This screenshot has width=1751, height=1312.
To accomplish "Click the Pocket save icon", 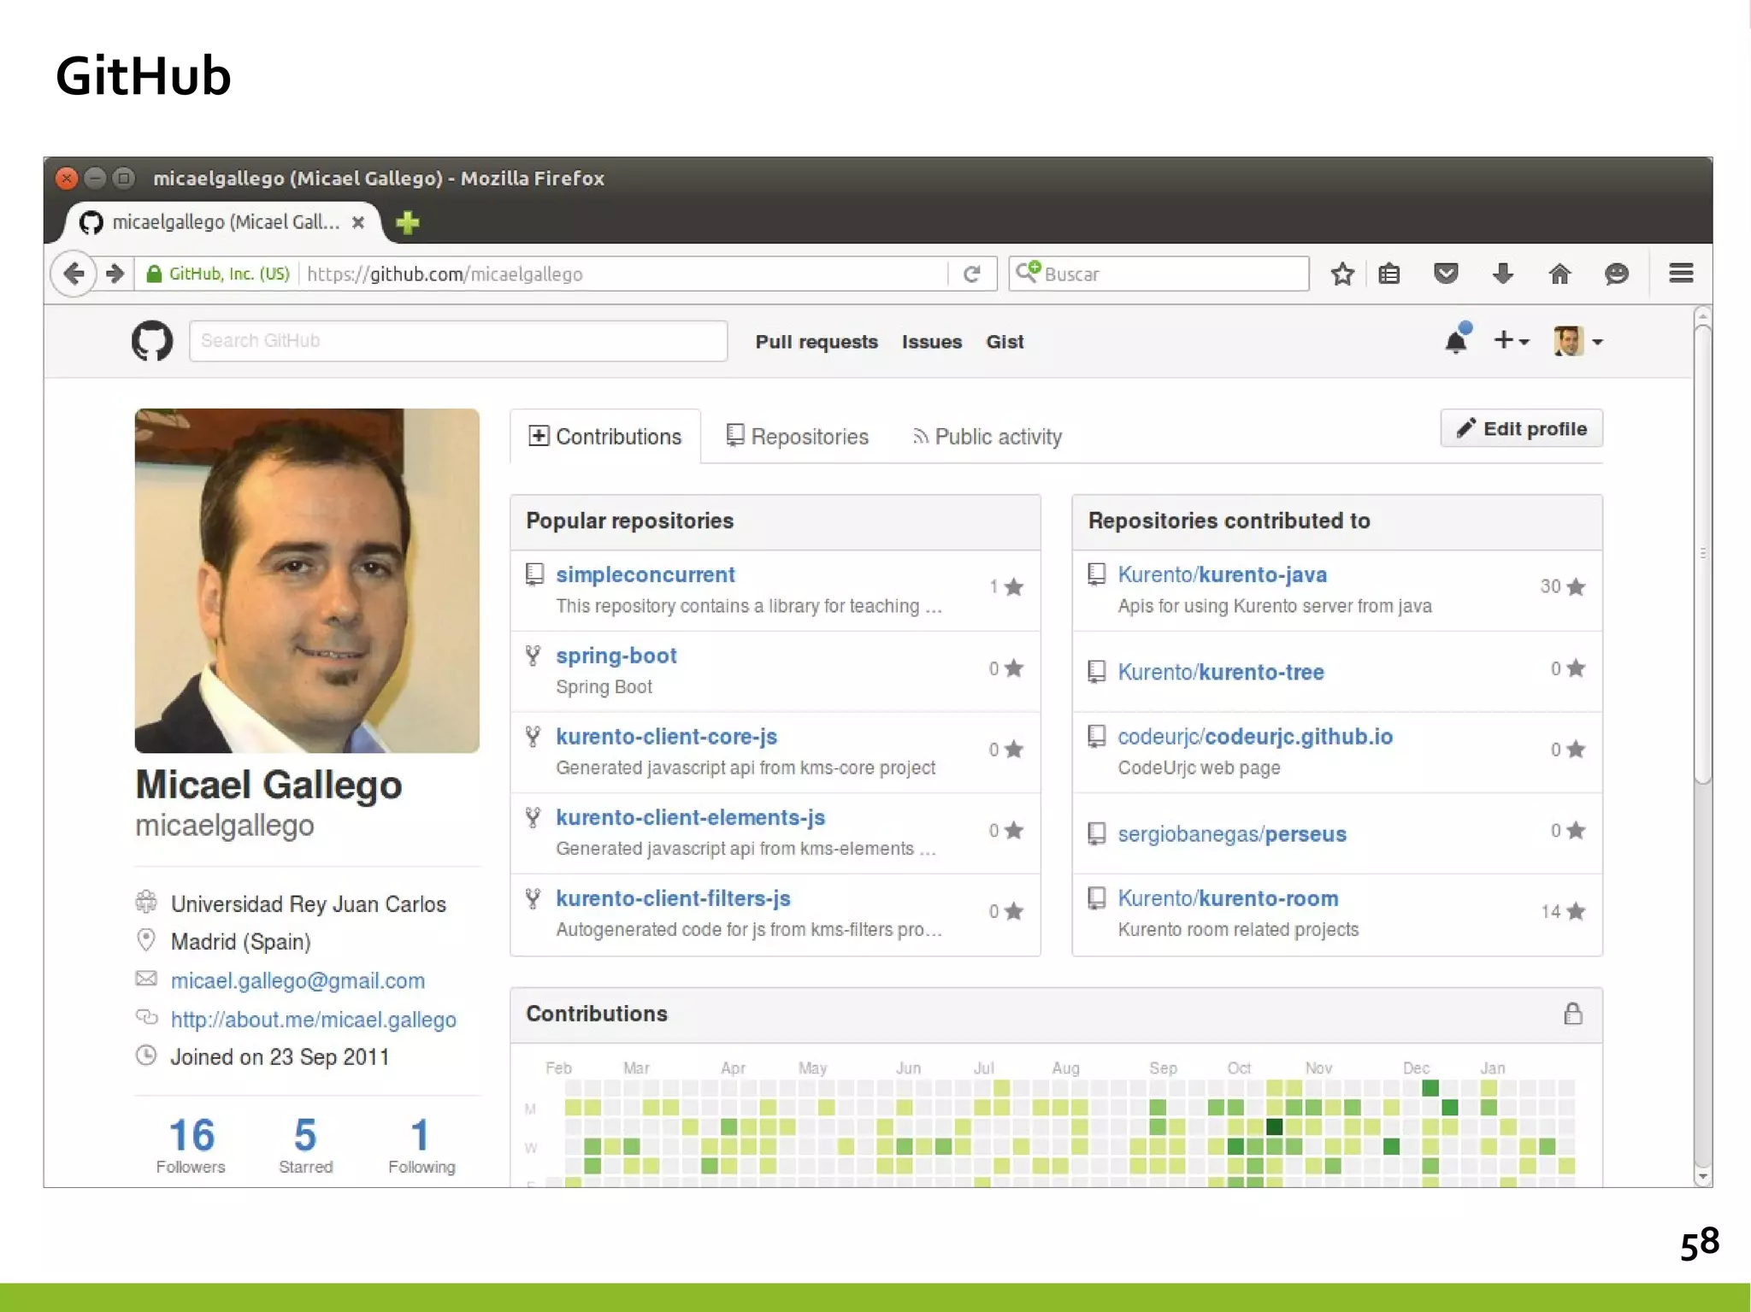I will pyautogui.click(x=1446, y=274).
